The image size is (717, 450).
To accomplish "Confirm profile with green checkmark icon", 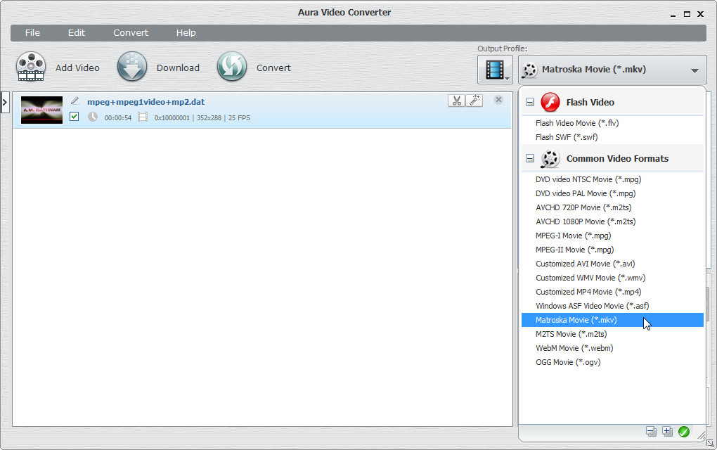I will (x=683, y=432).
